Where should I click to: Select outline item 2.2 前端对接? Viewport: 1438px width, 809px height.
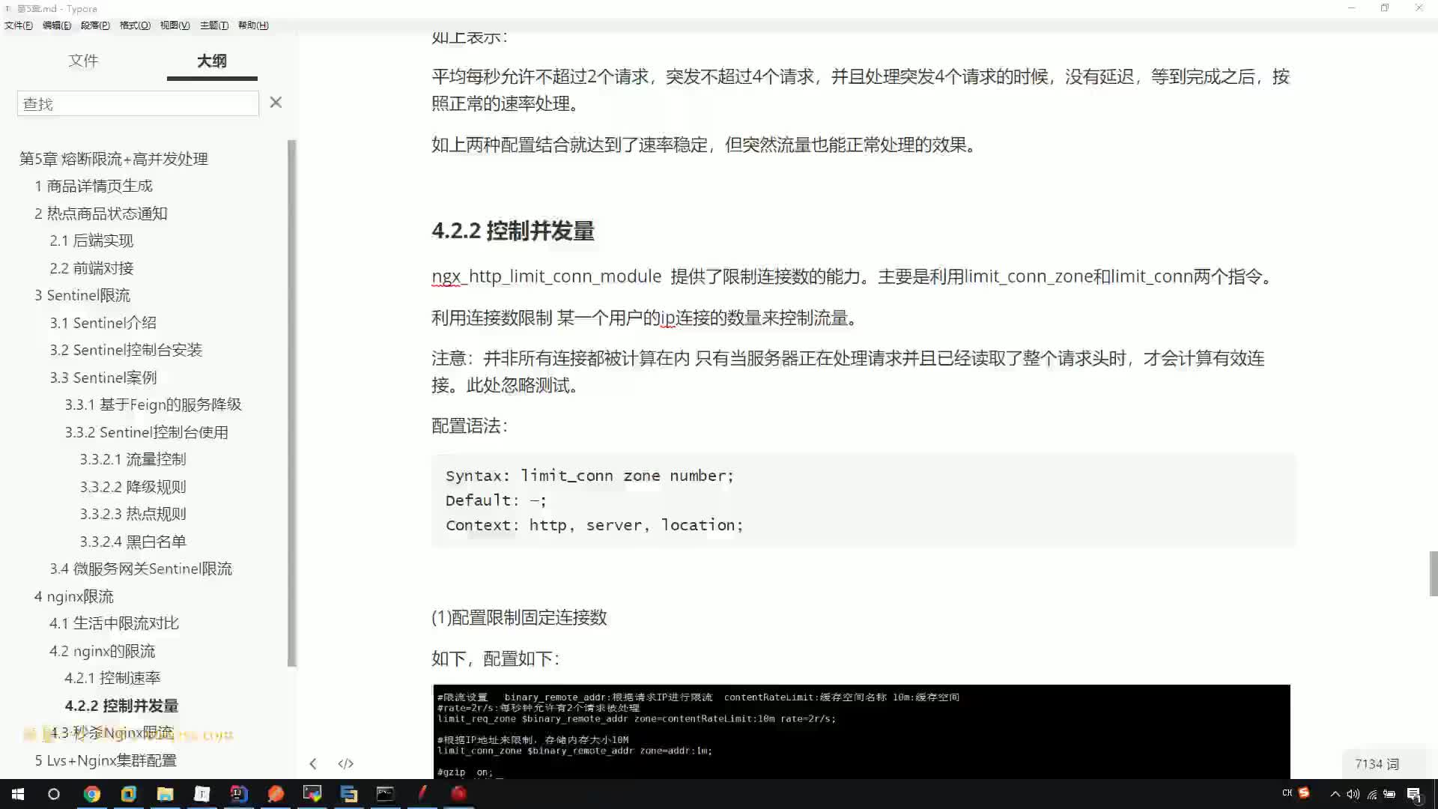pos(91,268)
